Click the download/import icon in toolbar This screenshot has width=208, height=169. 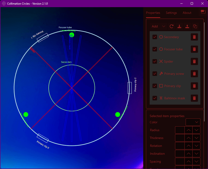[x=179, y=26]
